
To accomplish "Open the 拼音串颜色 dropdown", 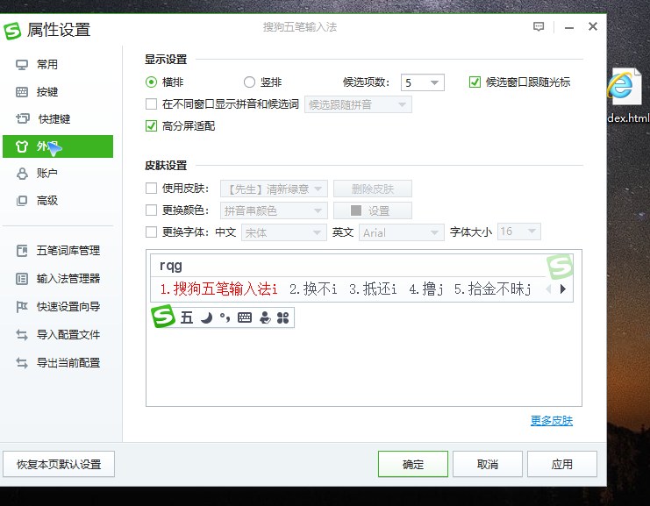I will (x=274, y=210).
